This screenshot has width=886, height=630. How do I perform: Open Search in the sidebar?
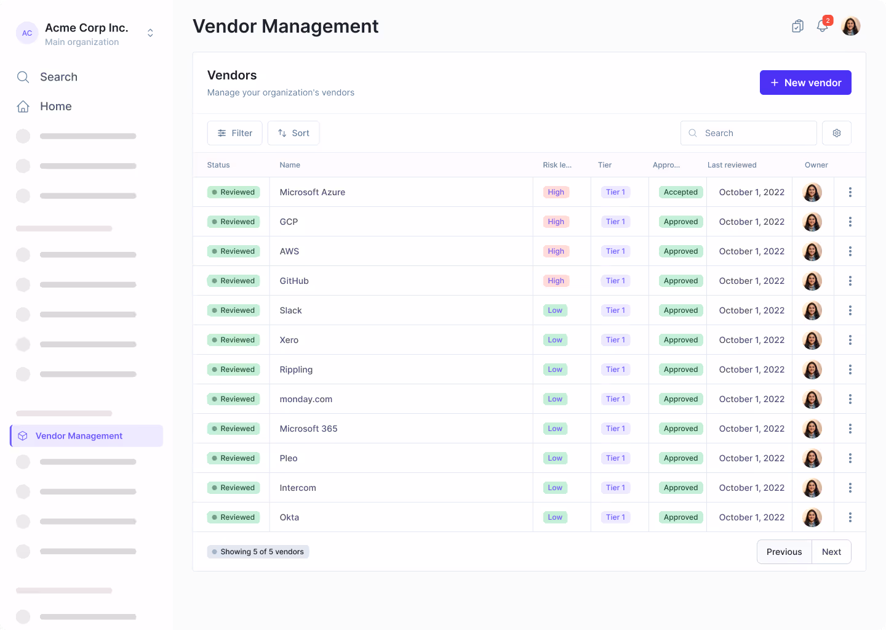58,77
